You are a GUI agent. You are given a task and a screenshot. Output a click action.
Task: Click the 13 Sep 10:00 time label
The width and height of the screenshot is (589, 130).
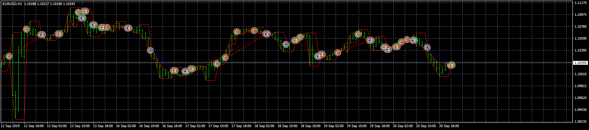80,126
